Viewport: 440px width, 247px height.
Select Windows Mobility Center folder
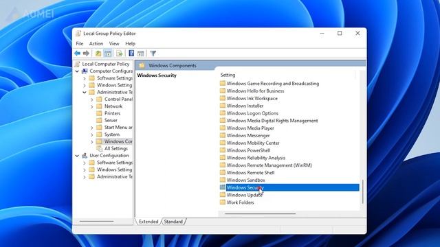pyautogui.click(x=253, y=143)
